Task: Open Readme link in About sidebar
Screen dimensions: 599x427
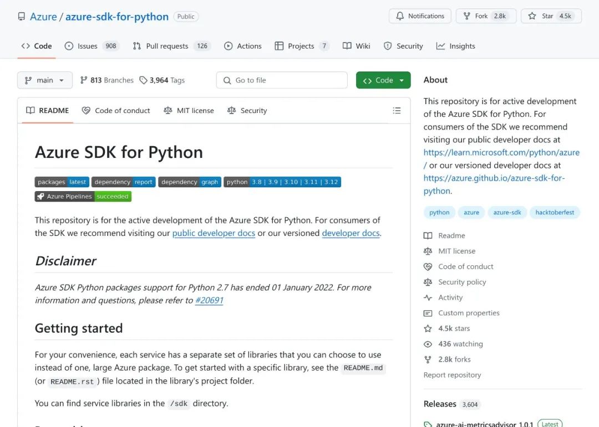Action: (x=451, y=235)
